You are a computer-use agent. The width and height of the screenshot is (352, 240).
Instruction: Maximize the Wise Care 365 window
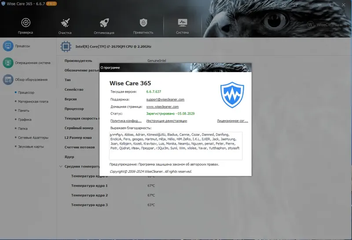[331, 5]
